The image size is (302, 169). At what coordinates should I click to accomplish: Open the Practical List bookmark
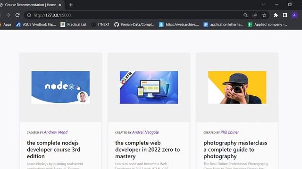tap(74, 24)
